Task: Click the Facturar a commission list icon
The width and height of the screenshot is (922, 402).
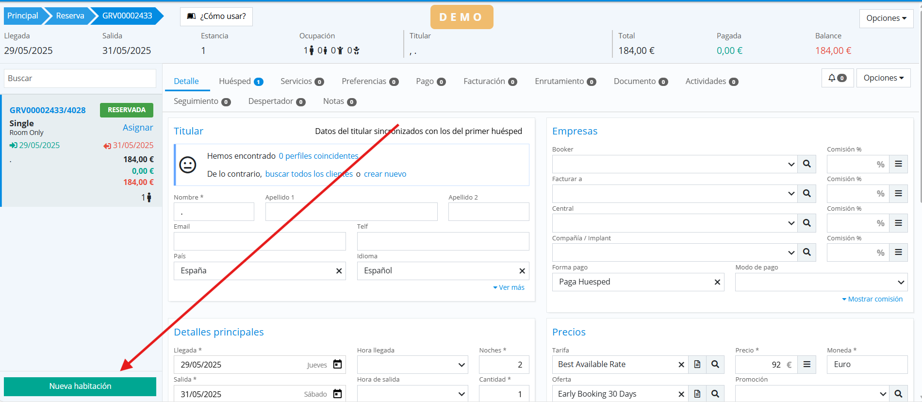Action: [898, 194]
